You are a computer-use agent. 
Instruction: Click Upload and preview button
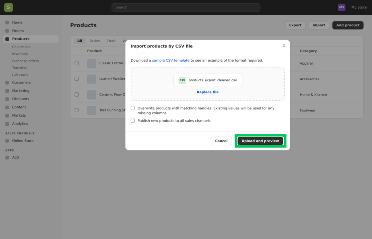tap(260, 141)
